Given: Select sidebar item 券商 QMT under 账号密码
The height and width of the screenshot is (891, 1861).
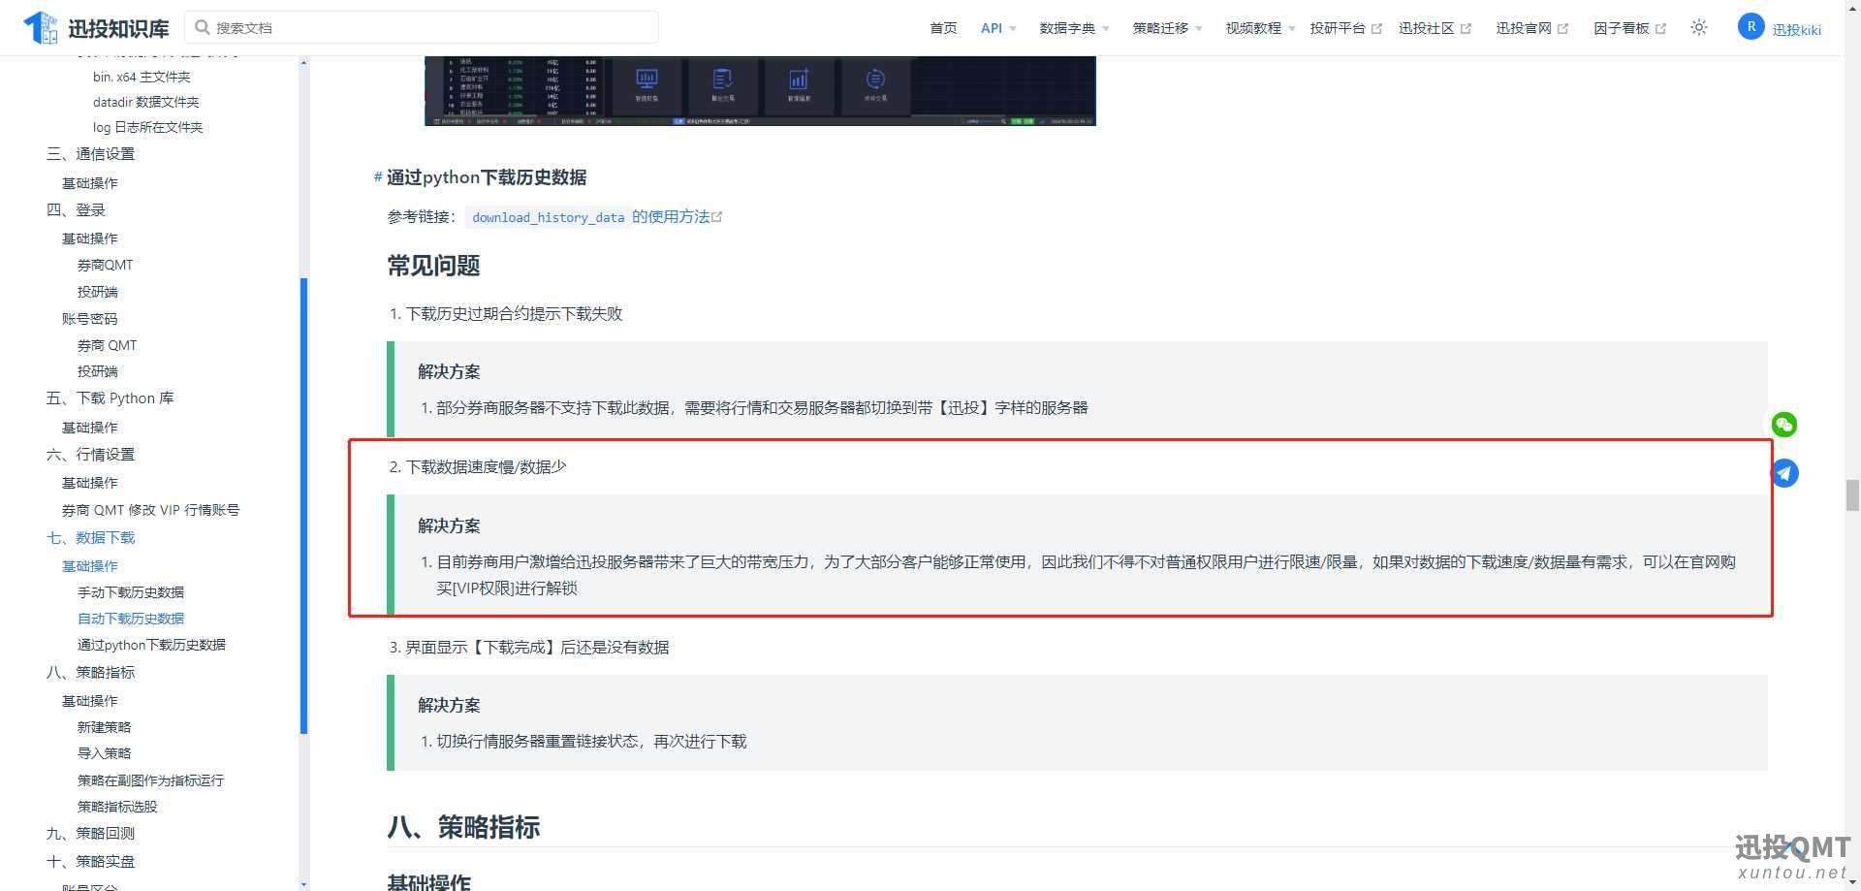Looking at the screenshot, I should coord(107,345).
